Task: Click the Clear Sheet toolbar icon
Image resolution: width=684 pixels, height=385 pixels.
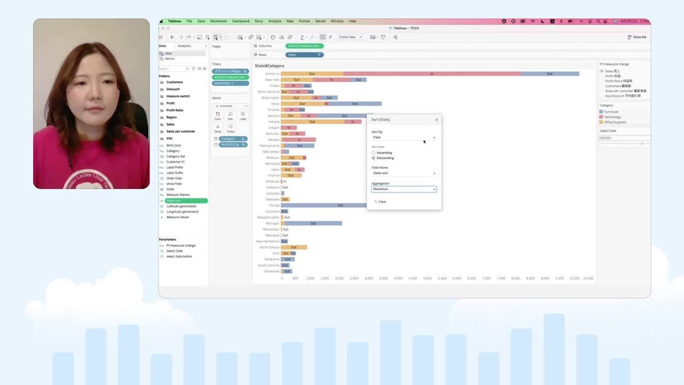Action: 259,37
